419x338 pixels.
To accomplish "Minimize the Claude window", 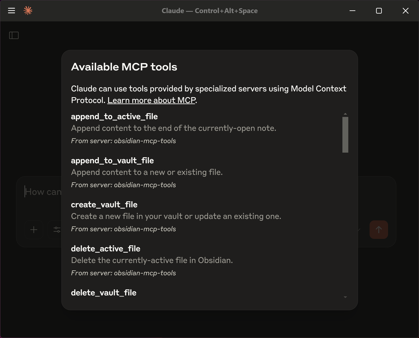I will [x=352, y=11].
